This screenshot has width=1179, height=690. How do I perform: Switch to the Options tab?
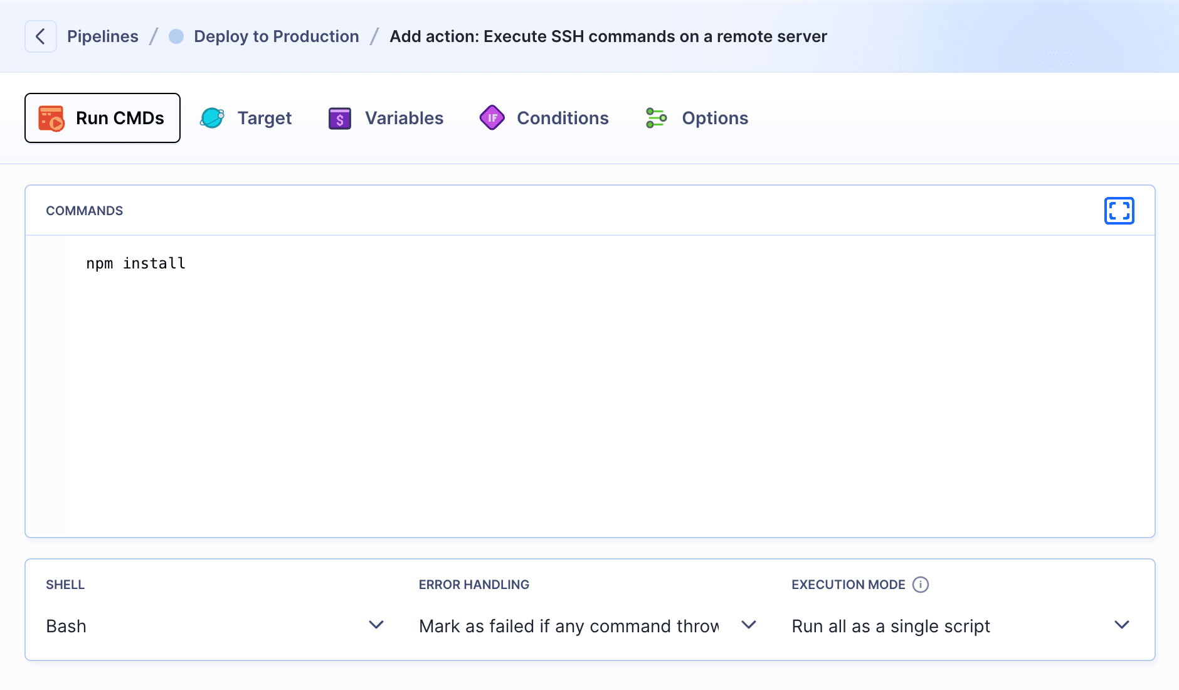point(714,117)
